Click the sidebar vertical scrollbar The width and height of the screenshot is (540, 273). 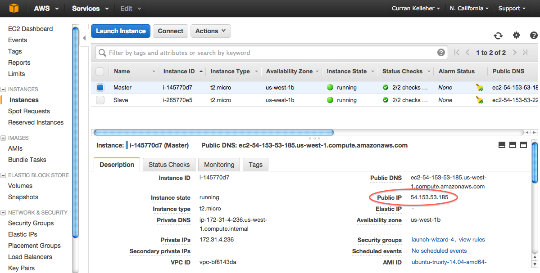pyautogui.click(x=75, y=132)
